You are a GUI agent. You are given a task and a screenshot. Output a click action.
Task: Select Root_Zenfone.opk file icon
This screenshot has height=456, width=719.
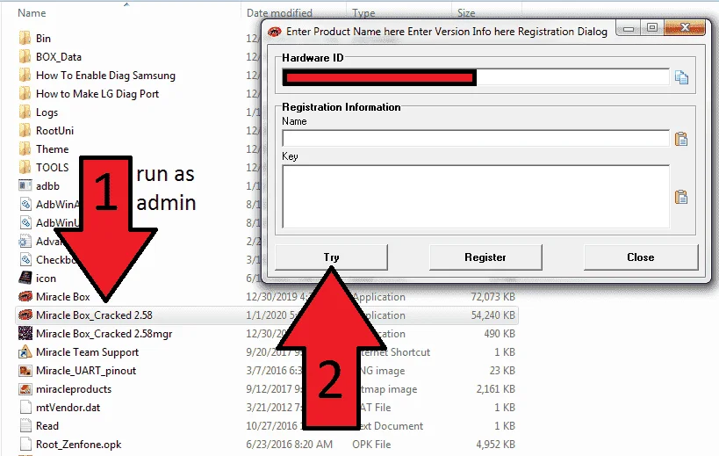click(x=25, y=444)
